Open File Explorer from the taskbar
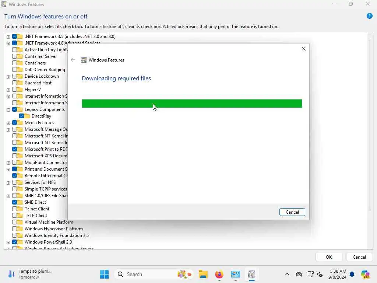Screen dimensions: 377x283 click(203, 274)
